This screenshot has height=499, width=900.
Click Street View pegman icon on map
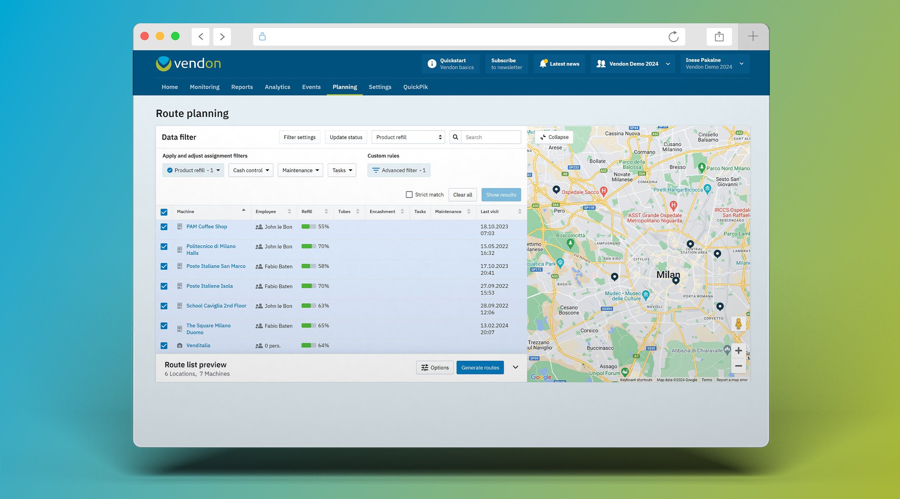738,324
